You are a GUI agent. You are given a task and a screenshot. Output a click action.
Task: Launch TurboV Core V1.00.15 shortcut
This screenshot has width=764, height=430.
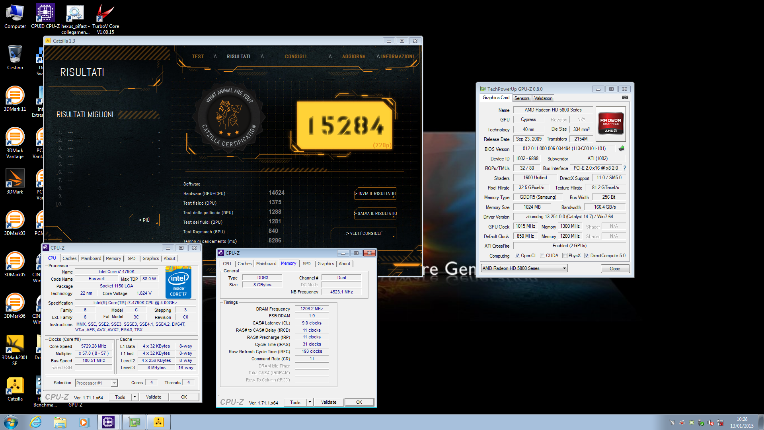(105, 19)
